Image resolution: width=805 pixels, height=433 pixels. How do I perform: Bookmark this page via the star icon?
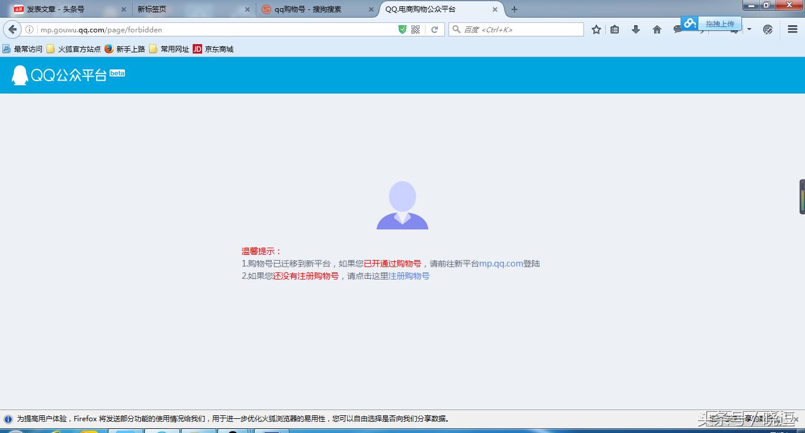click(x=596, y=29)
